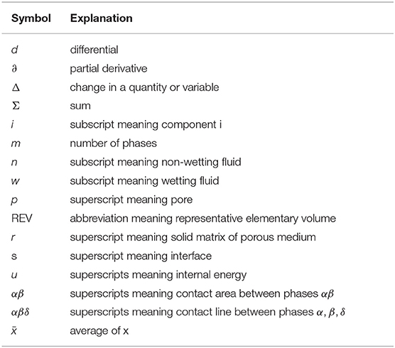Click 'number of phases' explanation
Screen dimensions: 395x348
pyautogui.click(x=114, y=143)
